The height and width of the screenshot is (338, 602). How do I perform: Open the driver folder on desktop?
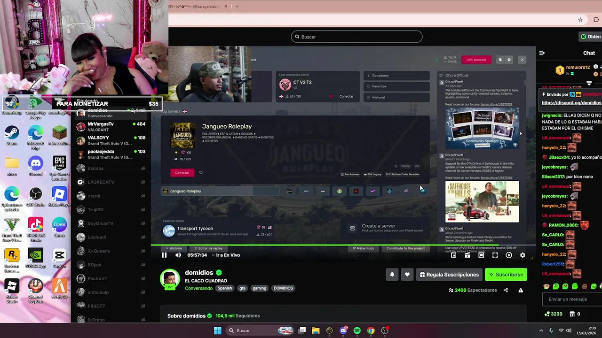point(12,166)
